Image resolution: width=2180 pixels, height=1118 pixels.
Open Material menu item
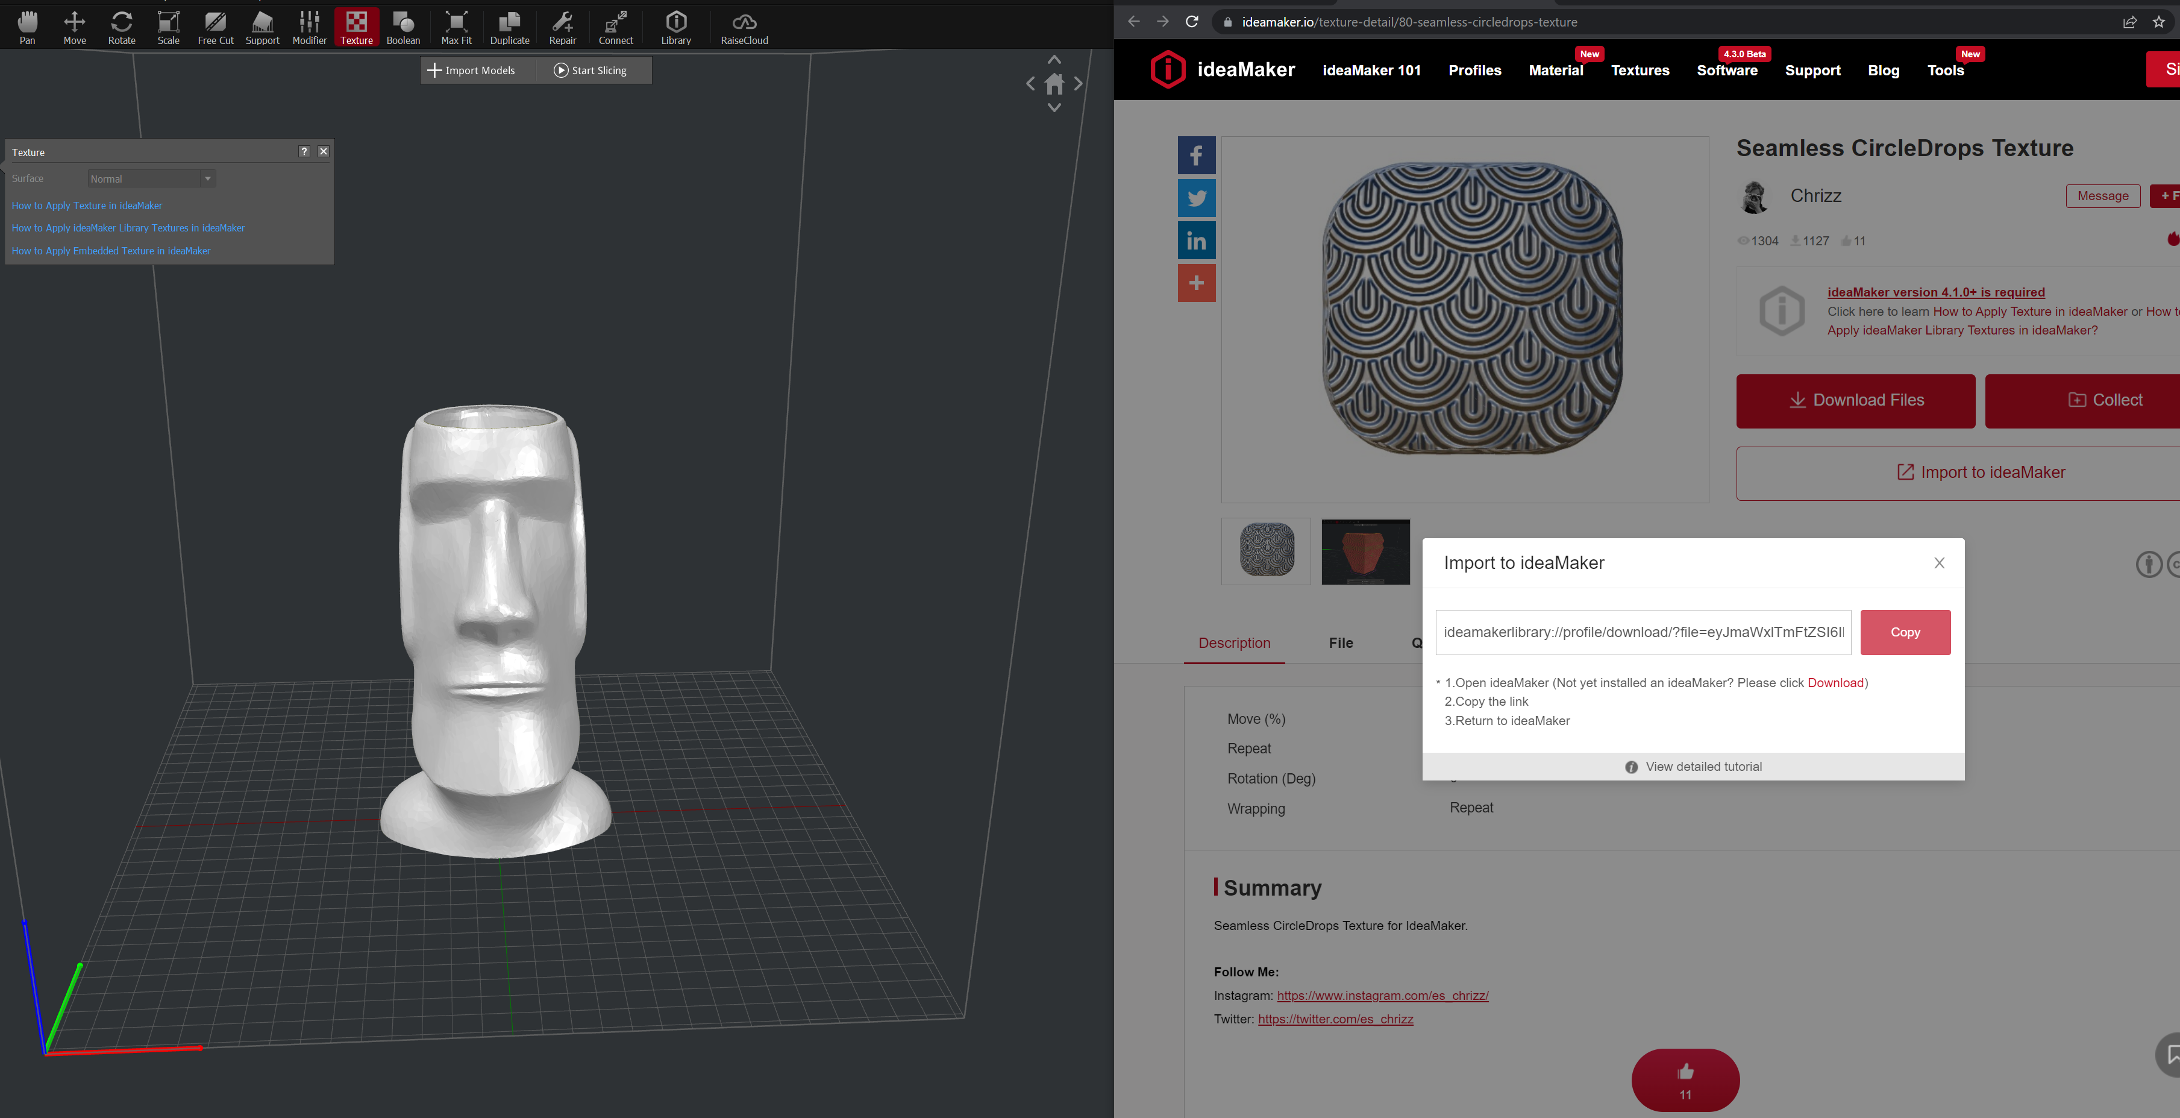tap(1555, 71)
